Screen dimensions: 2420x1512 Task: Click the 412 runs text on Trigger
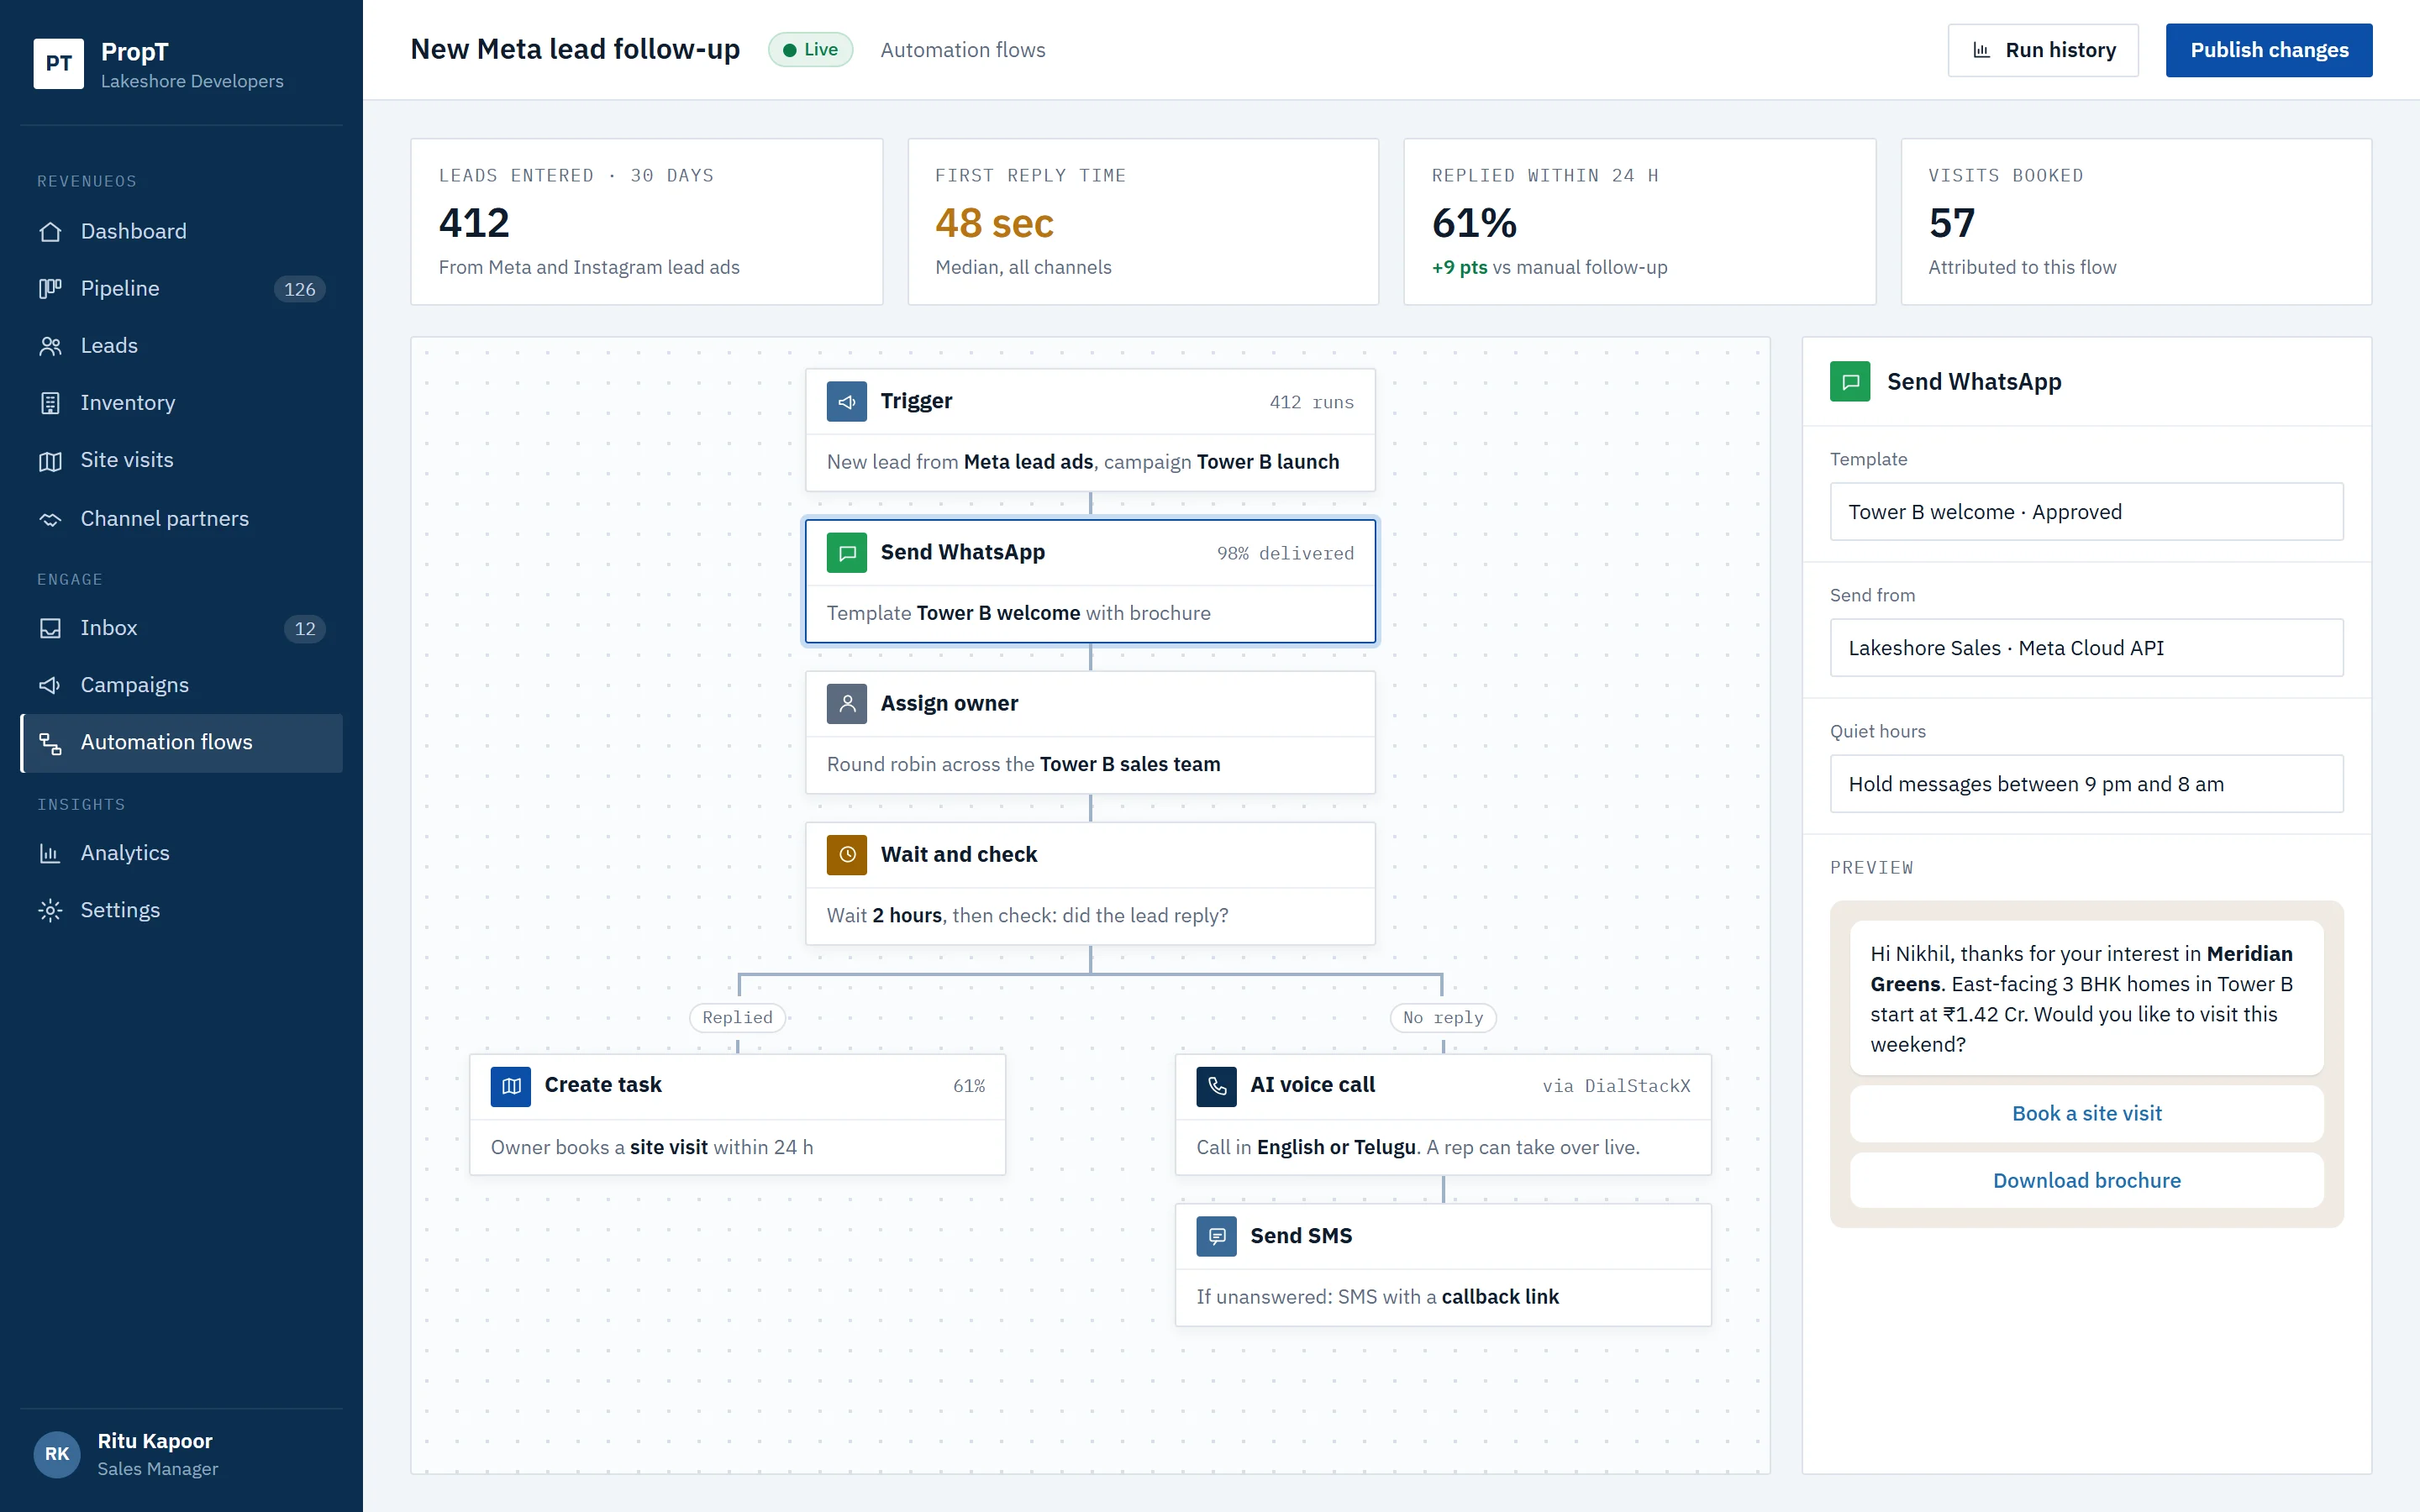pyautogui.click(x=1311, y=402)
